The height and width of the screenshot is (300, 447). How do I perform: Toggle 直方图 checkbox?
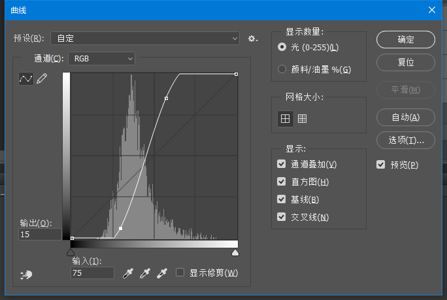pos(282,182)
